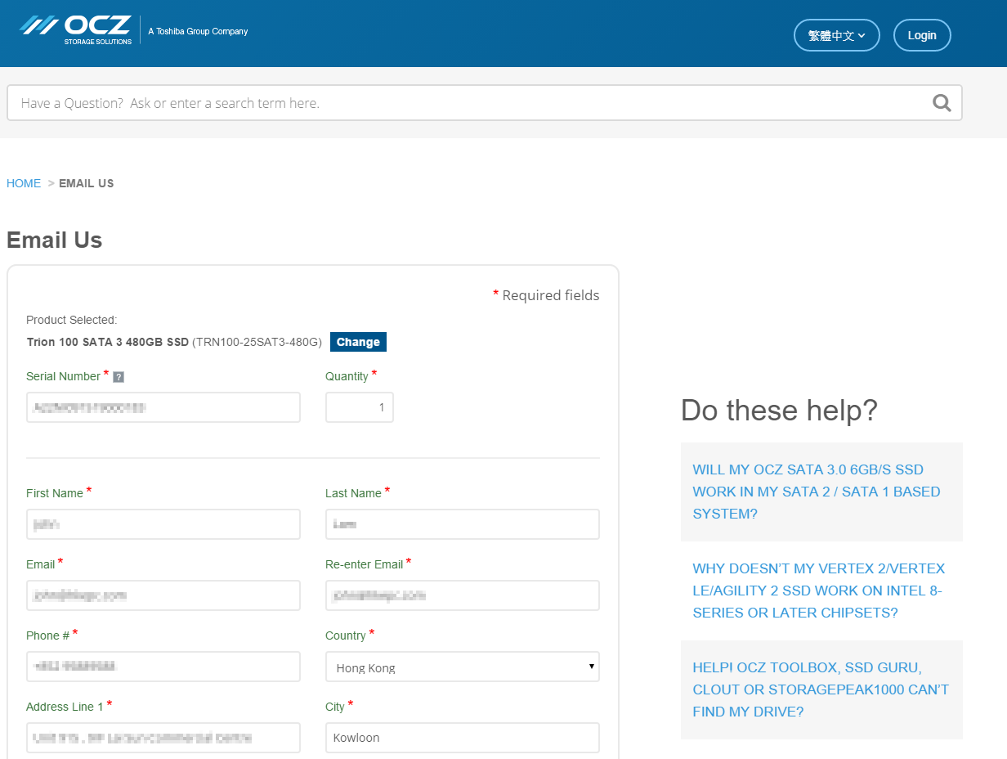
Task: Click the 'A Toshiba Group Company' text
Action: coord(198,32)
